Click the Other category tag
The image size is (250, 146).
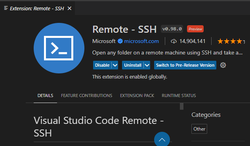199,129
